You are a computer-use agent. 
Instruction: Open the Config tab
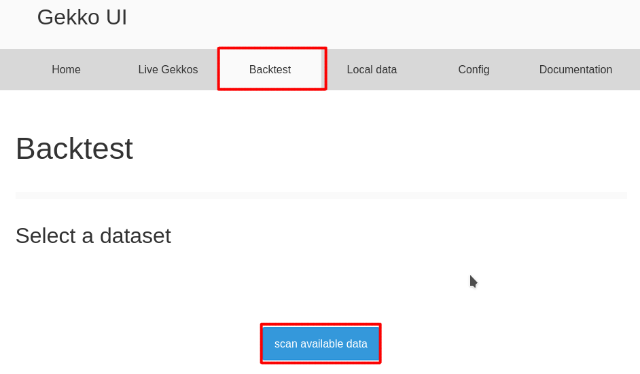(474, 69)
